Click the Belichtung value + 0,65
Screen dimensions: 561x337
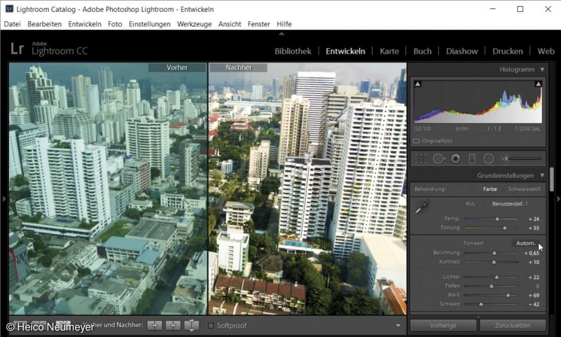[532, 253]
